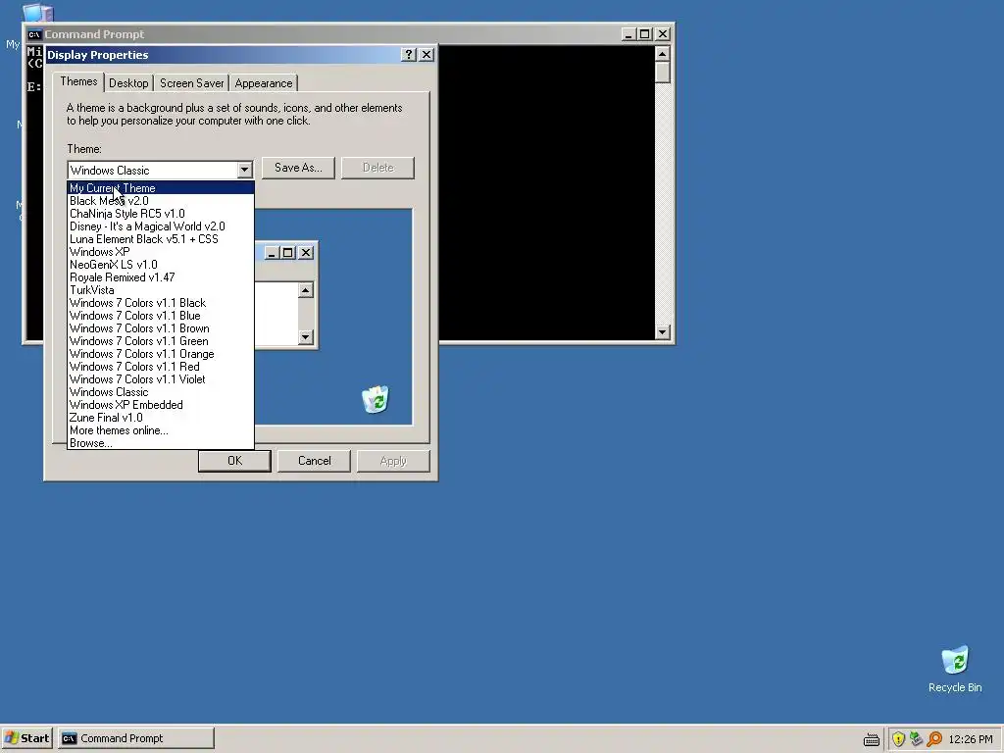Click preview window scrollbar up arrow
Image resolution: width=1004 pixels, height=753 pixels.
coord(306,290)
